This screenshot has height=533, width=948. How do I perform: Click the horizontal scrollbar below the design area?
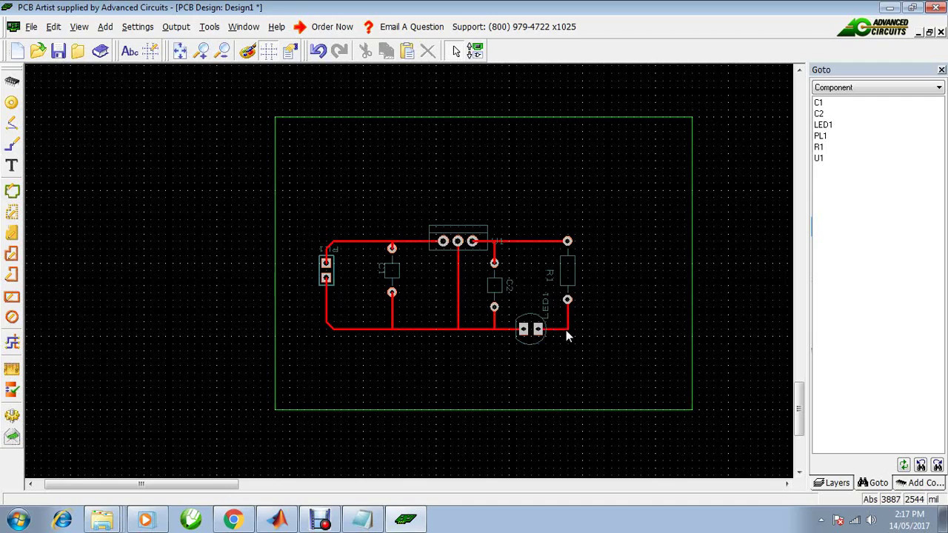tap(141, 484)
